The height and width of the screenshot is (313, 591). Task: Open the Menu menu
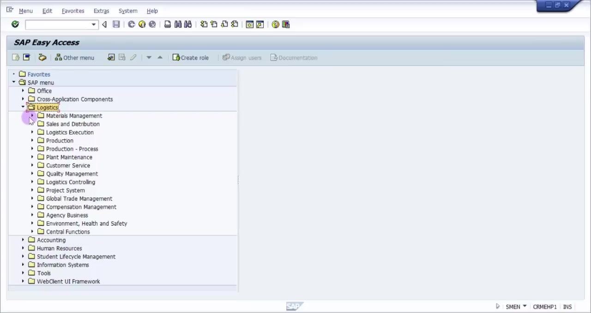click(x=26, y=11)
